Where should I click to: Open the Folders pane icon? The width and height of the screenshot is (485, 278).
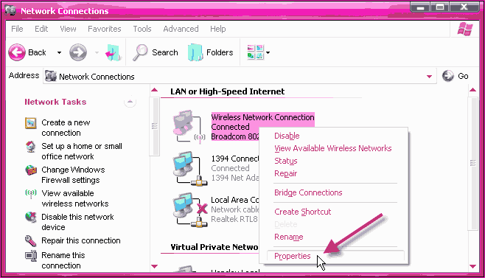[x=195, y=52]
